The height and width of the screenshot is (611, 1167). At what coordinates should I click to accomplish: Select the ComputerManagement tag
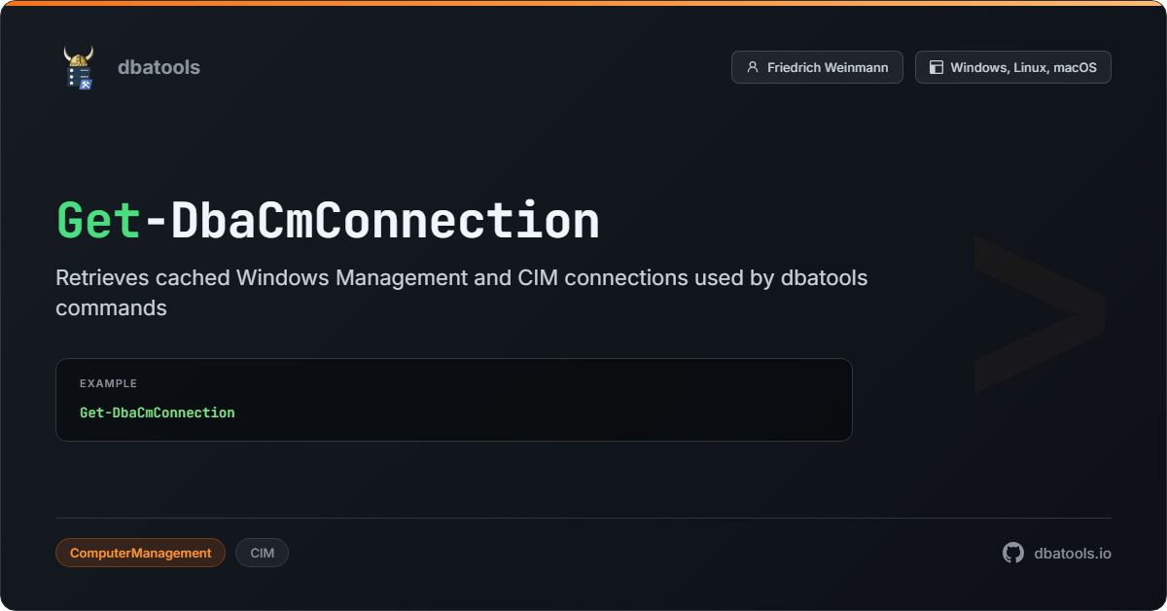[x=140, y=553]
